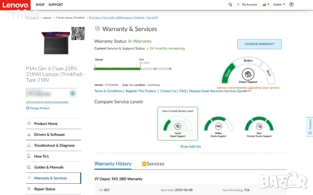The image size is (313, 195).
Task: Open the search magnifier icon
Action: tap(230, 4)
